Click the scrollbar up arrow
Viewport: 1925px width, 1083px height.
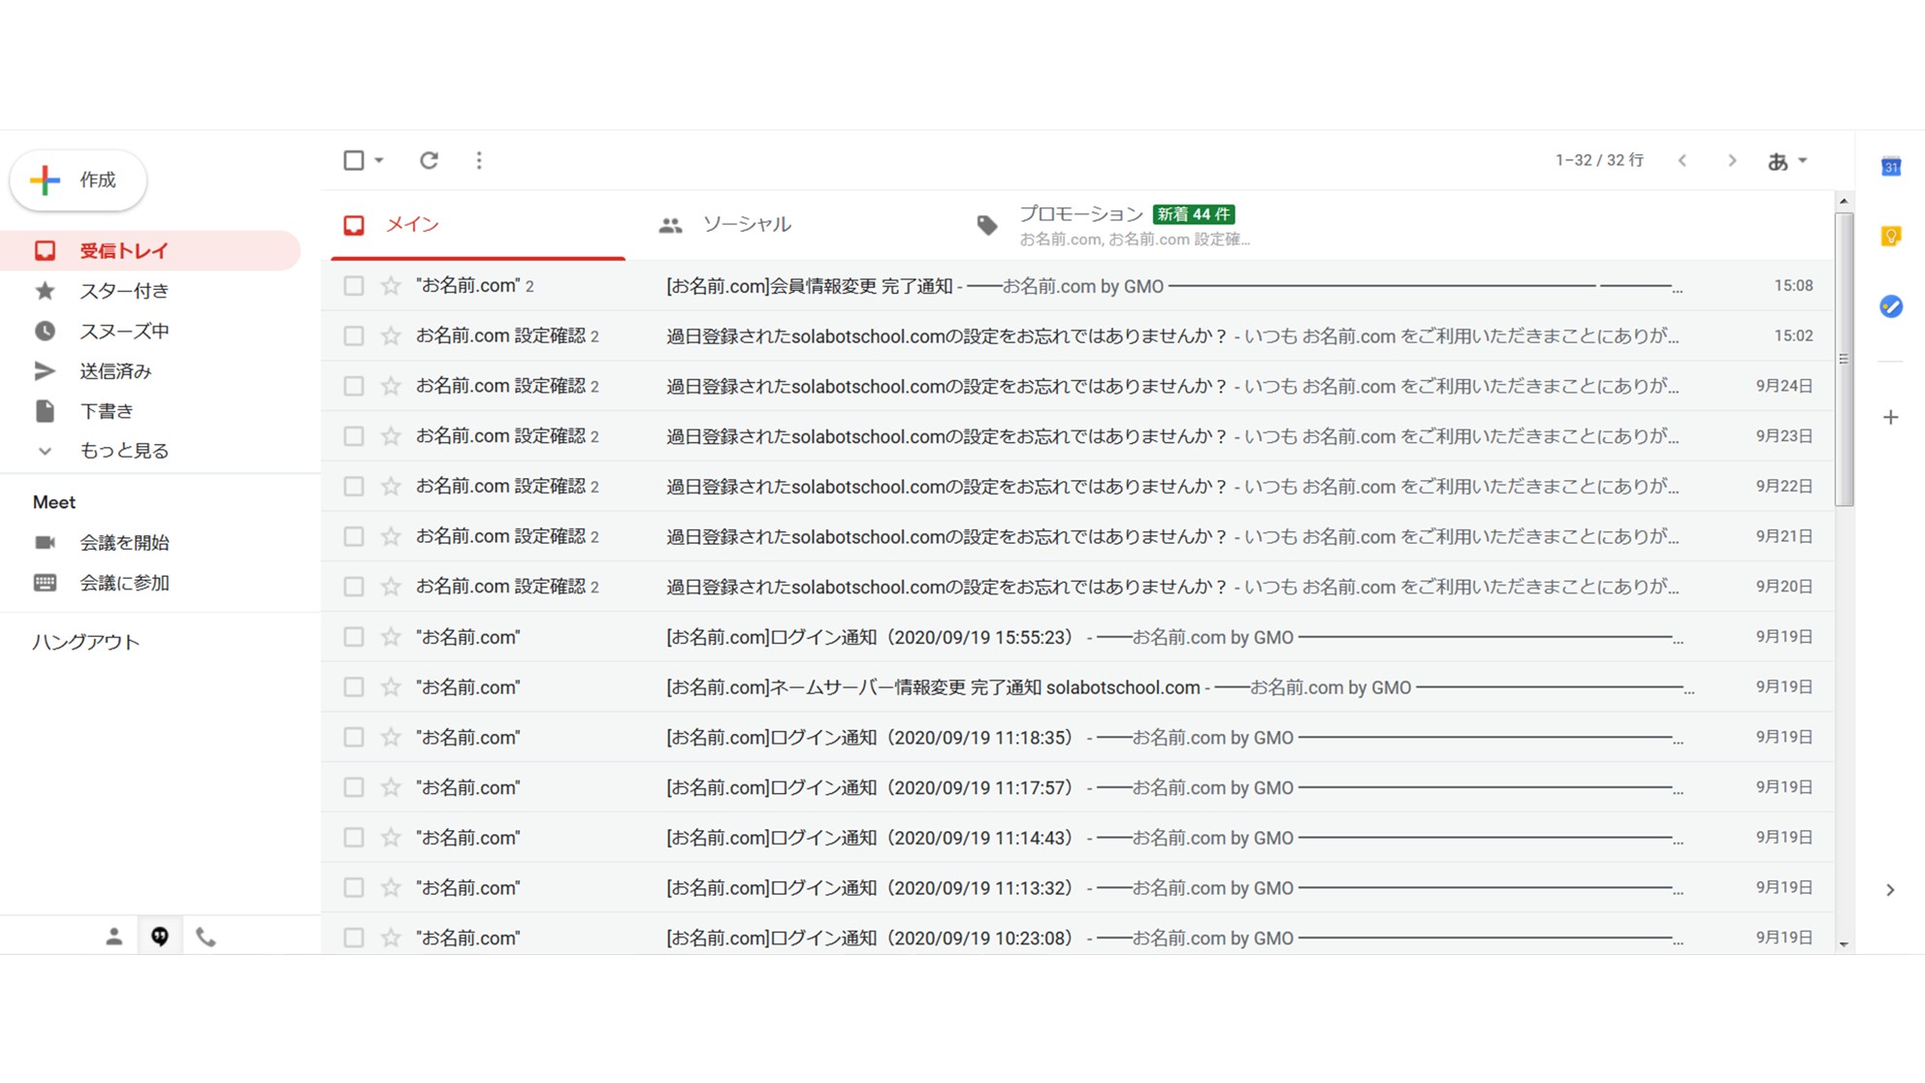(x=1844, y=202)
